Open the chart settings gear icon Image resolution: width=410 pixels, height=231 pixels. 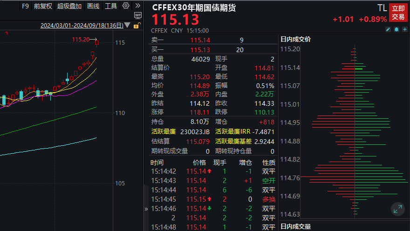tap(126, 6)
